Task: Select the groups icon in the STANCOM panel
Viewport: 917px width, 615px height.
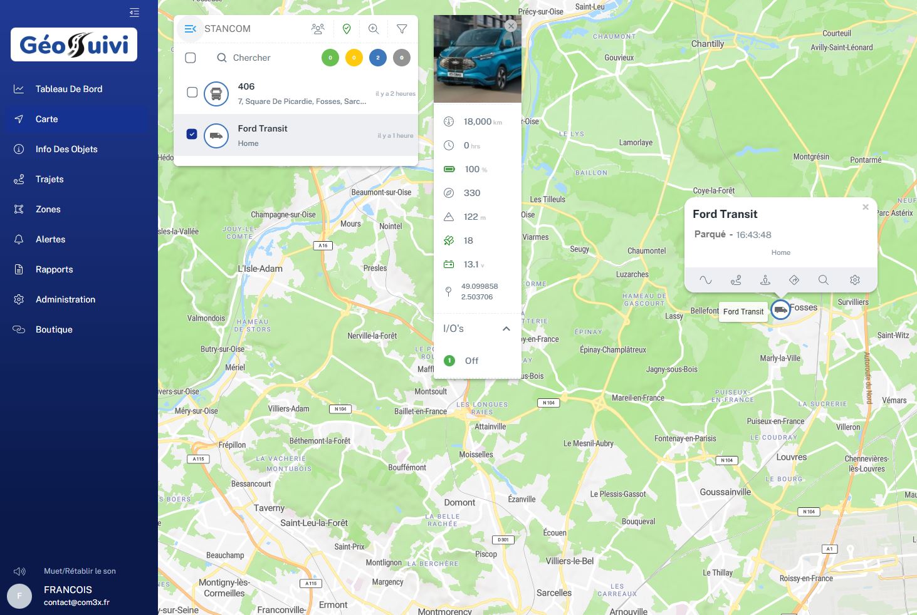Action: coord(318,28)
